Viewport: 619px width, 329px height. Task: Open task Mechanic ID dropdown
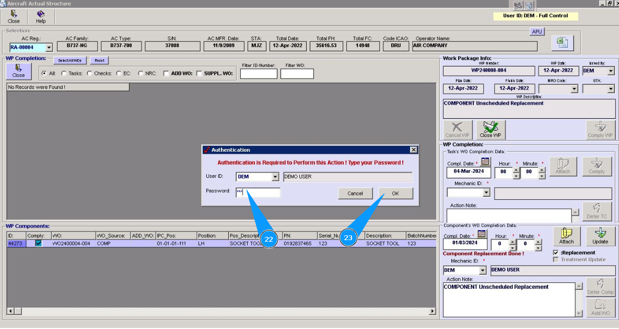pyautogui.click(x=486, y=192)
